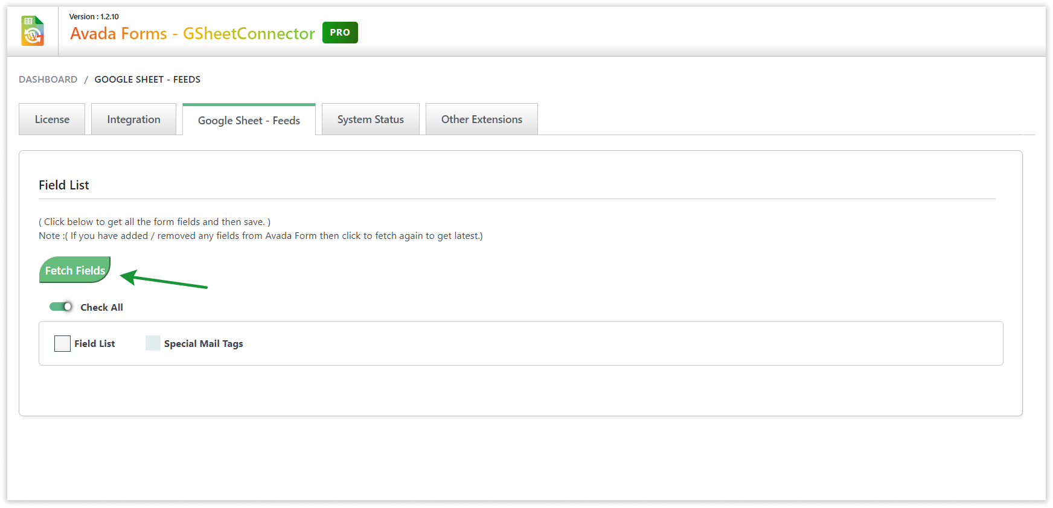Click GOOGLE SHEET - FEEDS breadcrumb text
Screen dimensions: 1053x508
147,80
